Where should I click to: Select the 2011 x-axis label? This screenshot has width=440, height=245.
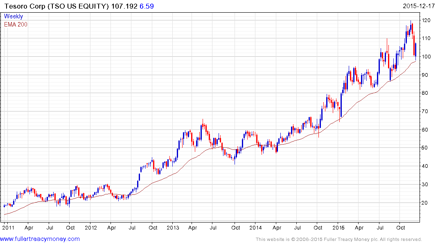[x=8, y=227]
